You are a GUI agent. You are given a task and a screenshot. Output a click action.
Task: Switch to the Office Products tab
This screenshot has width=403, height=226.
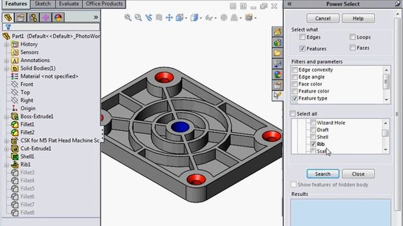tap(104, 4)
